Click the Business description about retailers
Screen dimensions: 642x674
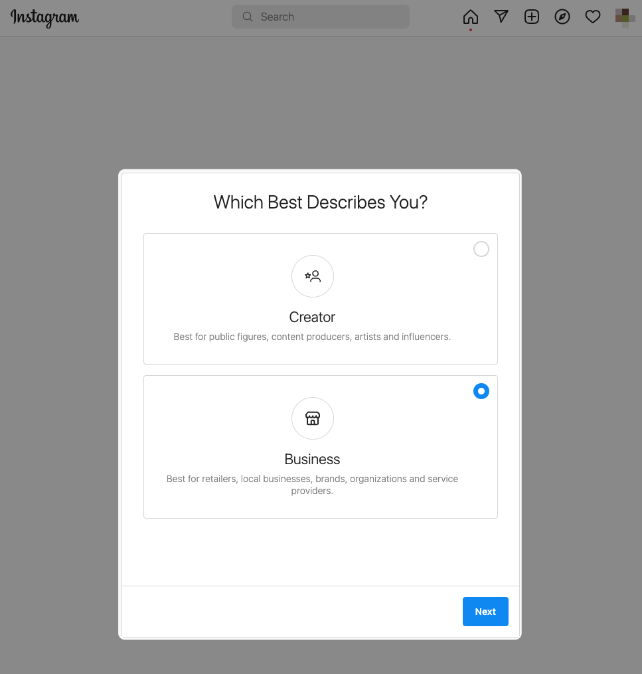312,485
